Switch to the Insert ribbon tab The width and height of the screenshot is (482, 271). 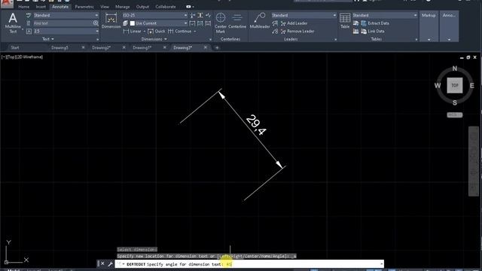pyautogui.click(x=41, y=7)
